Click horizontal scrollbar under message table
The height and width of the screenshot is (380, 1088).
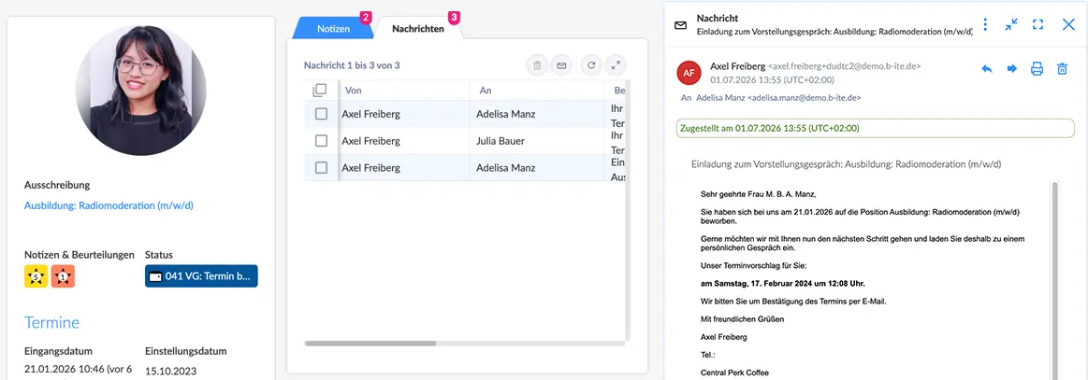click(370, 343)
